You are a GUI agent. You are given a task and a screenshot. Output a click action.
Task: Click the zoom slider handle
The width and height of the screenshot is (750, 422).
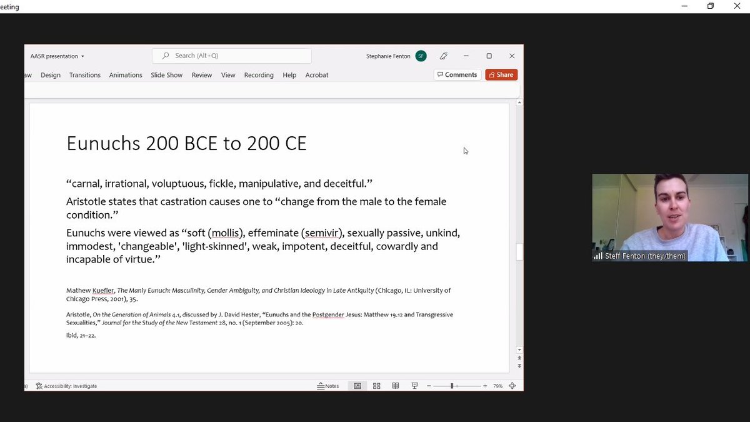pyautogui.click(x=452, y=386)
